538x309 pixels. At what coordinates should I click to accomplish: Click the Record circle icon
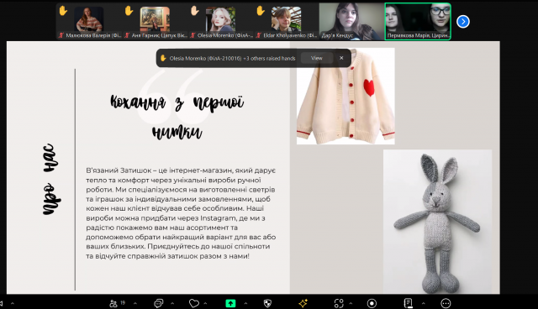(372, 303)
